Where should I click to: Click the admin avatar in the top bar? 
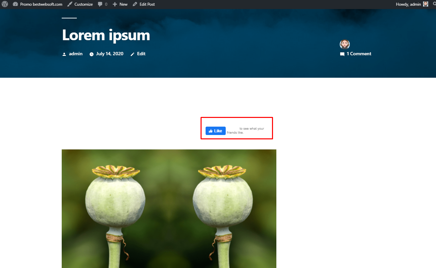tap(426, 4)
